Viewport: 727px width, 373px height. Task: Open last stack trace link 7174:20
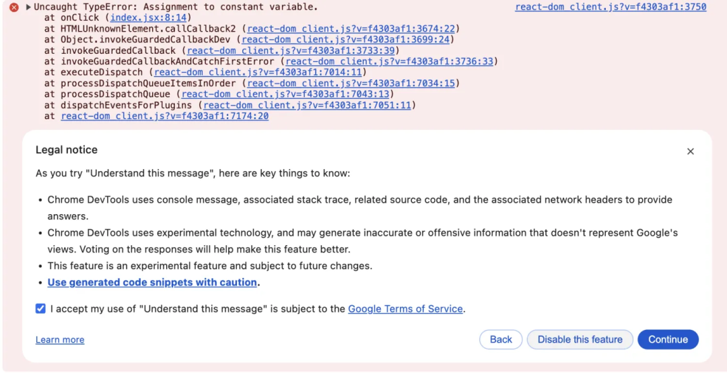pos(165,116)
